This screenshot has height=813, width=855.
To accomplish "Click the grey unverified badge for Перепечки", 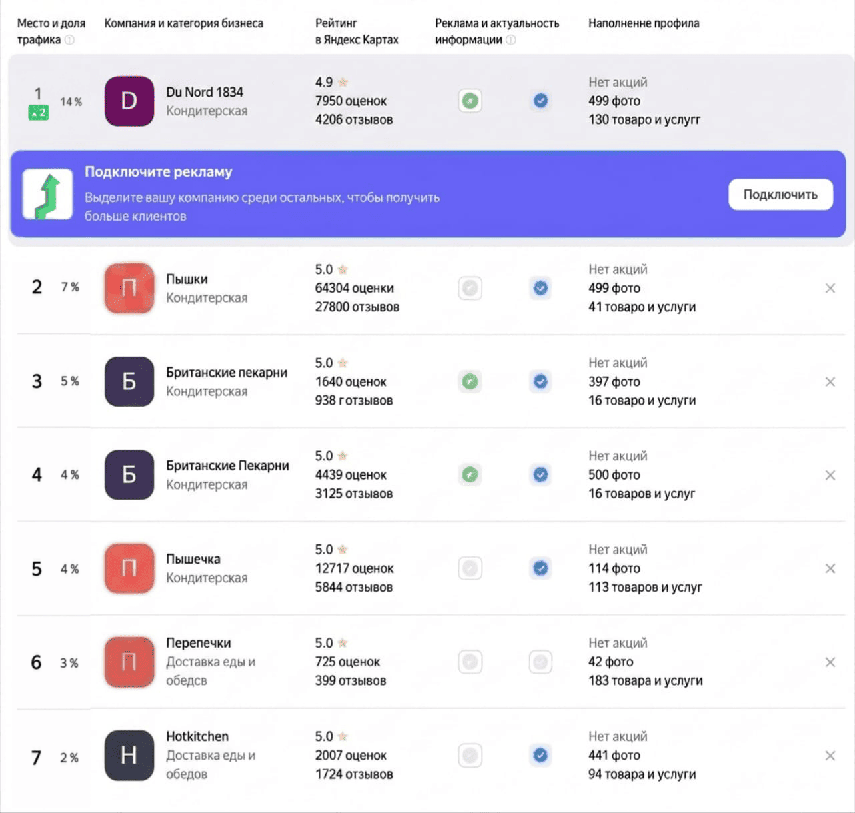I will (x=540, y=662).
